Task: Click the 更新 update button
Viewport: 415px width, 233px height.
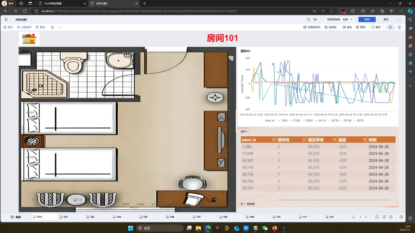Action: click(x=386, y=20)
